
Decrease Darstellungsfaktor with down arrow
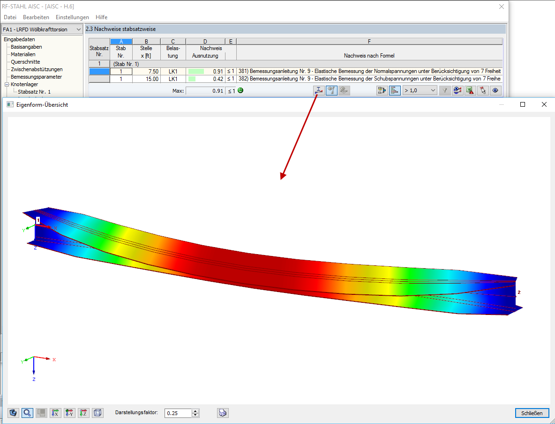tap(196, 415)
